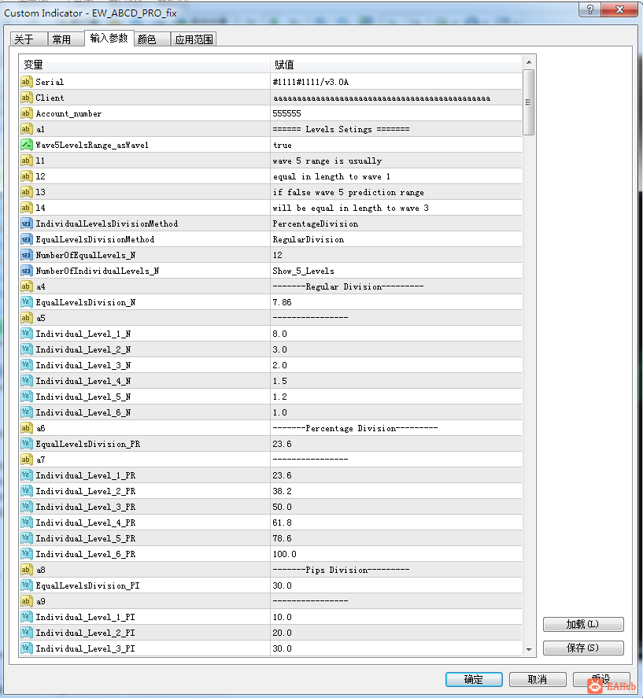Click the string icon beside Account_number
Screen dimensions: 643x698
coord(26,113)
